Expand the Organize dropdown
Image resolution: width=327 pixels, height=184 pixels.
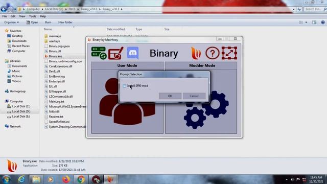[x=11, y=22]
